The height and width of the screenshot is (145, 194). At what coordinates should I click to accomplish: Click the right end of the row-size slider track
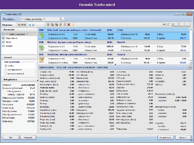190,24
